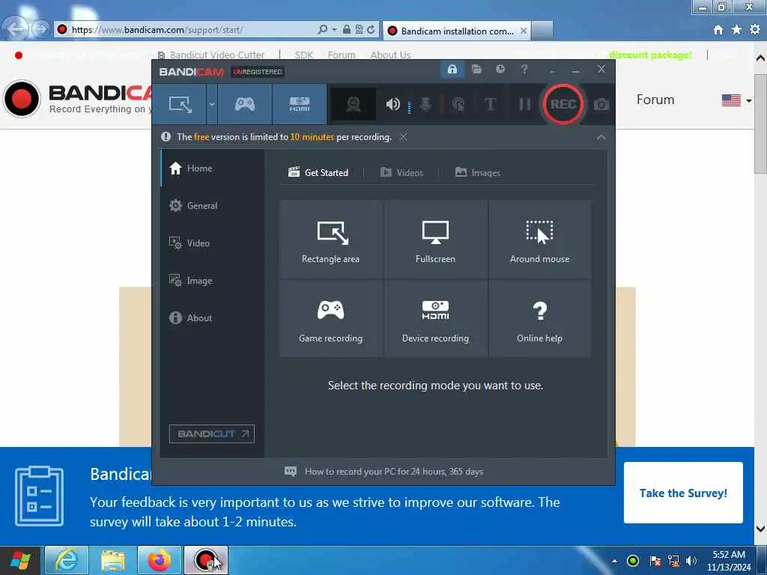767x575 pixels.
Task: Switch to the Get Started tab
Action: 318,173
